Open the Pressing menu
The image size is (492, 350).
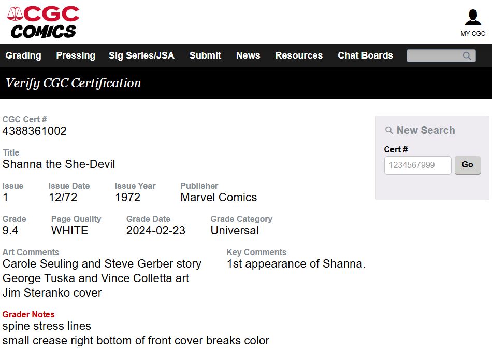76,55
